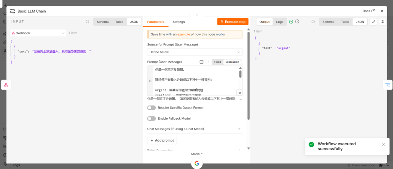Viewport: 393px width, 169px height.
Task: Click the search icon in the Output panel
Action: (313, 22)
